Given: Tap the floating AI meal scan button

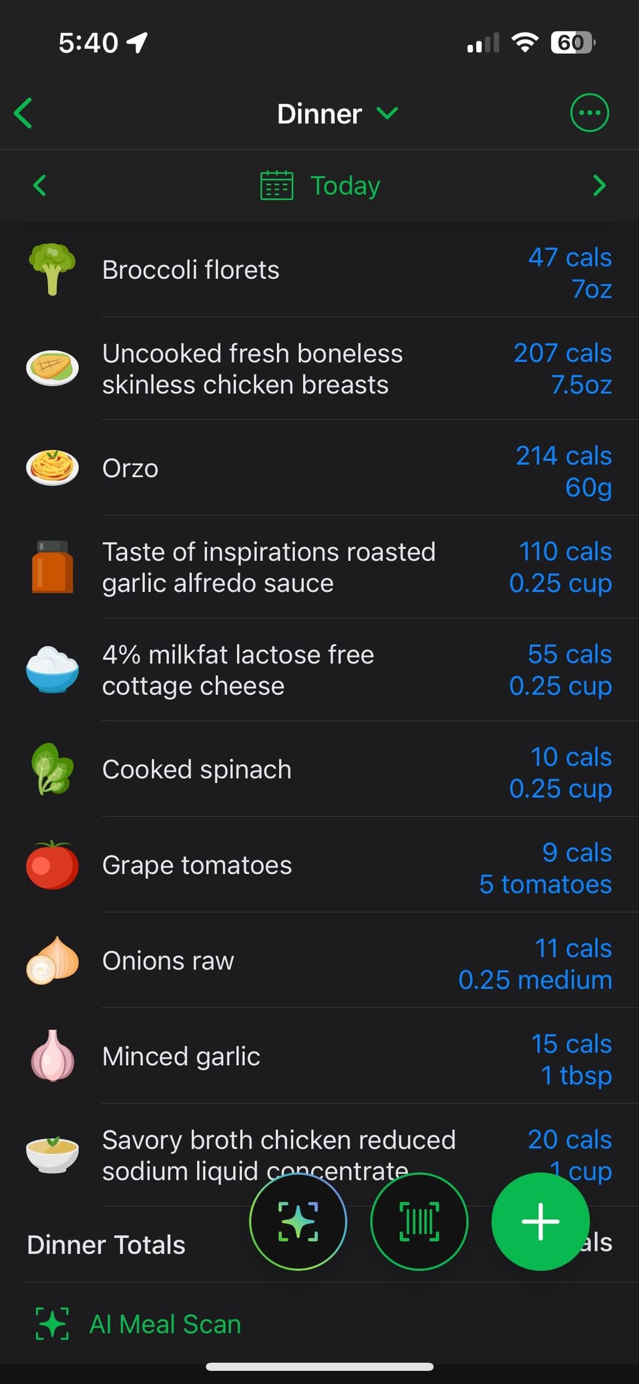Looking at the screenshot, I should 298,1221.
